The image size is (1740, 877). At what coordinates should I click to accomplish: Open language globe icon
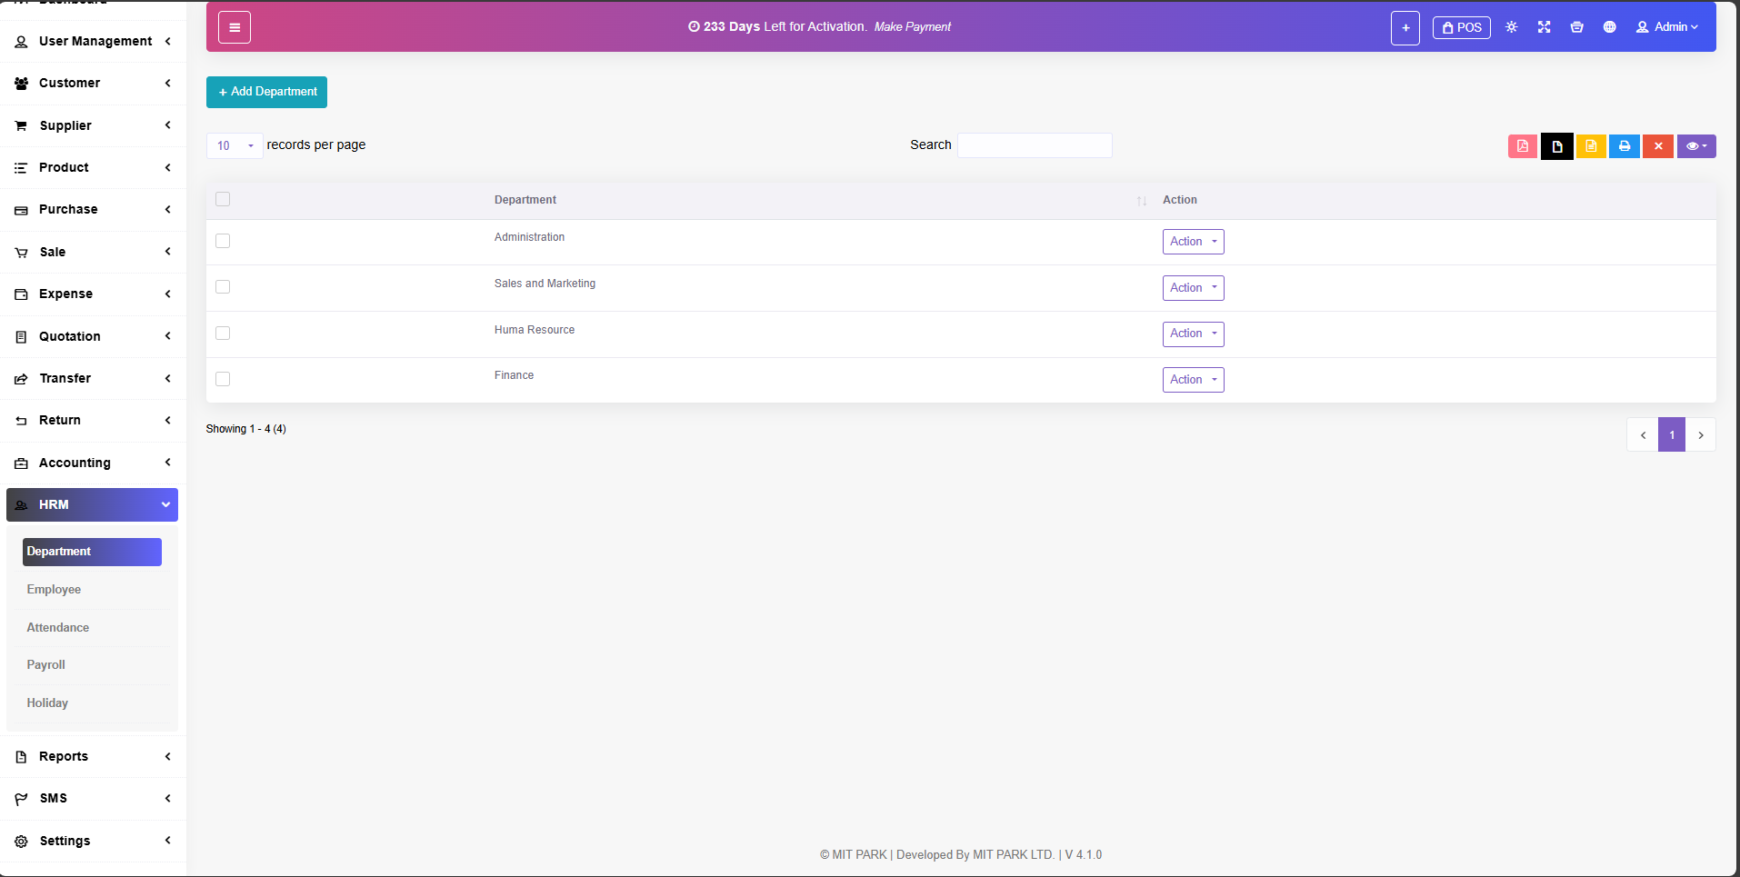(x=1609, y=27)
